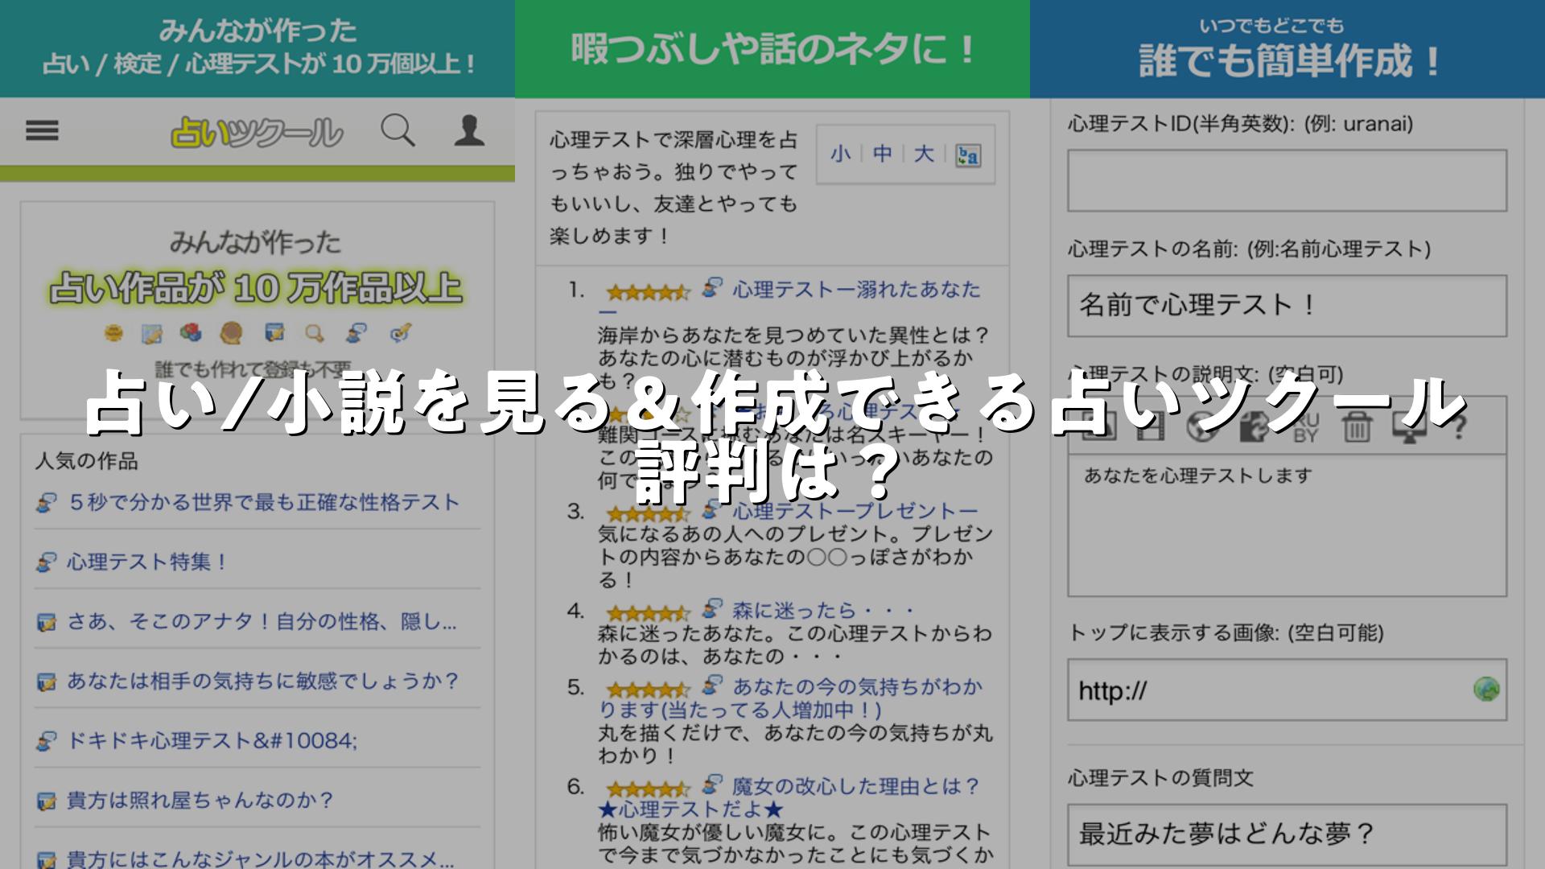Select the gold badge category icon
1545x869 pixels.
113,332
